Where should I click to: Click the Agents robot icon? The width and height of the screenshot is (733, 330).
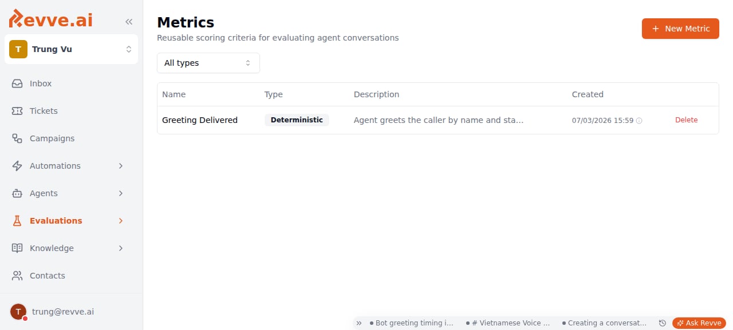point(17,193)
